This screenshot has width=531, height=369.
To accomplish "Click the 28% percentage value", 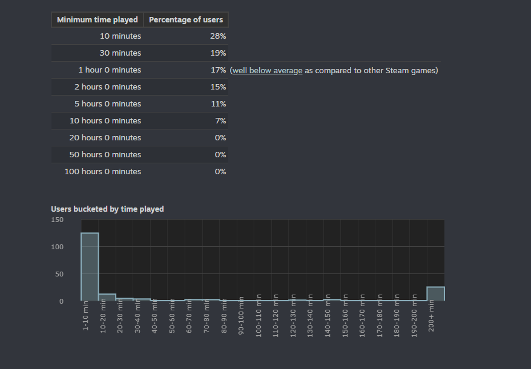I will pos(218,36).
